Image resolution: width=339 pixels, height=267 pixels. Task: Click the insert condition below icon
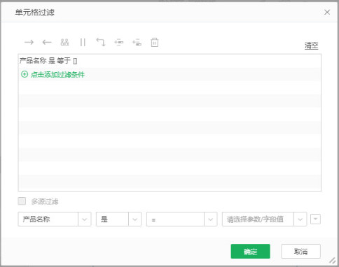pos(137,43)
